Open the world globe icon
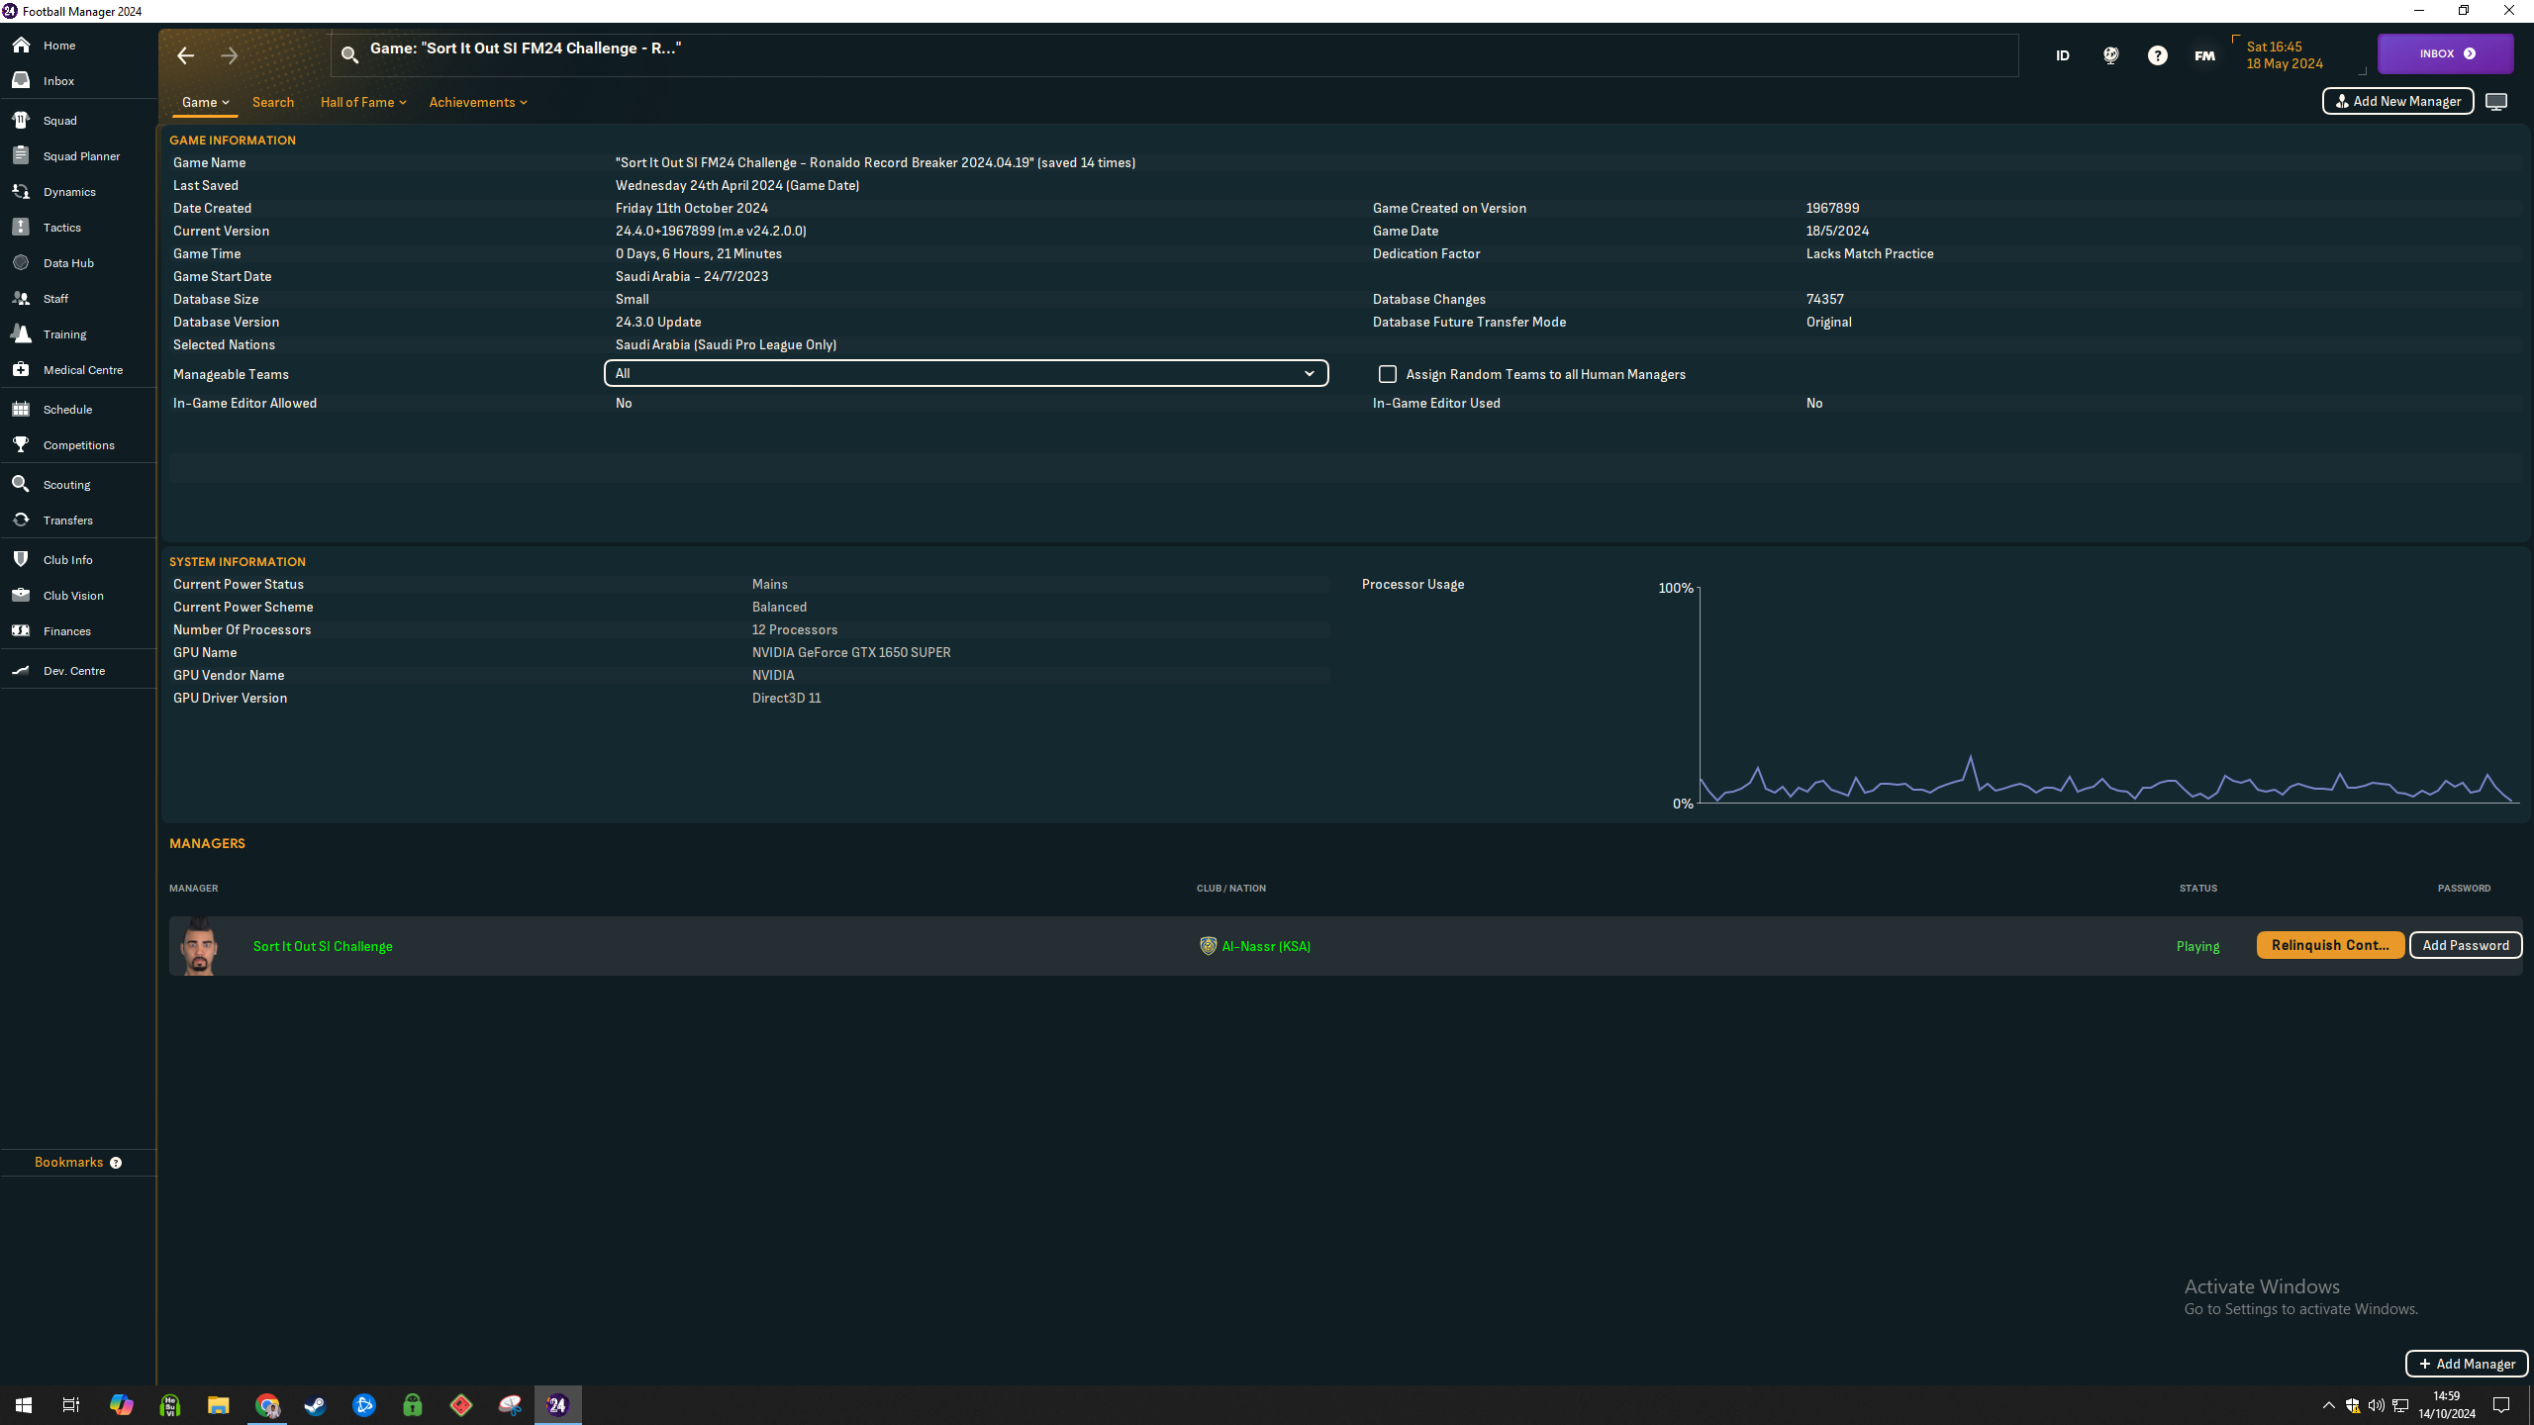 pyautogui.click(x=2110, y=56)
